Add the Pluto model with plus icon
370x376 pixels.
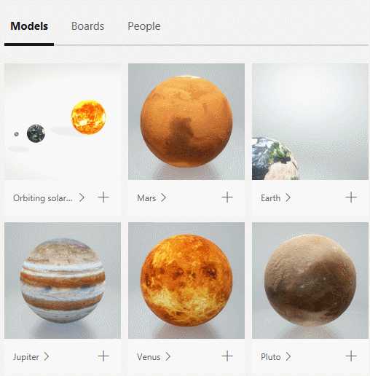point(351,356)
